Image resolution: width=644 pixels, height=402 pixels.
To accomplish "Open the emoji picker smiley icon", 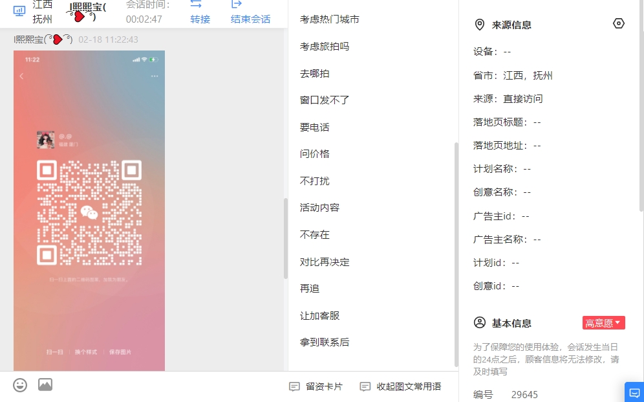I will (x=20, y=385).
